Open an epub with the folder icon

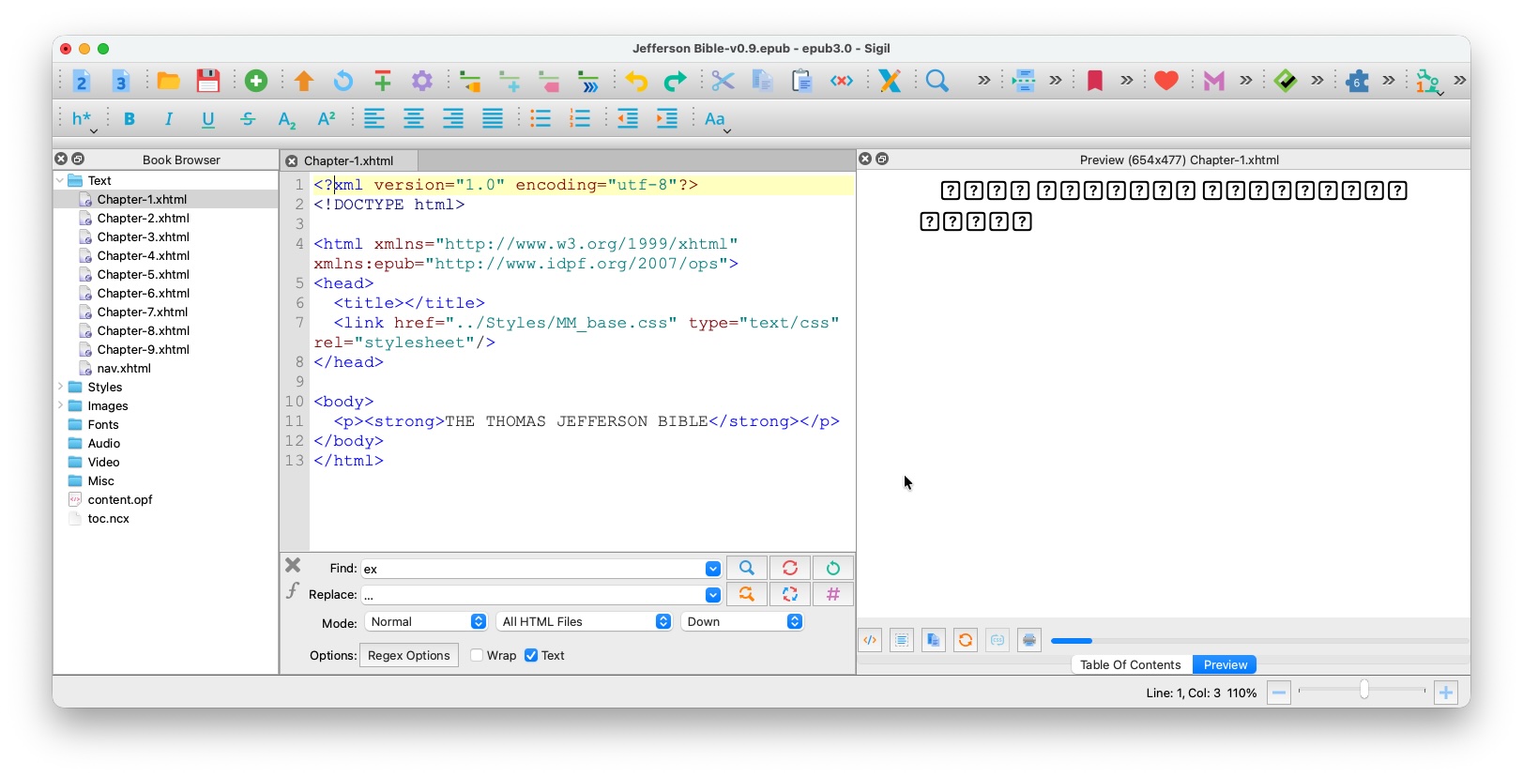(169, 82)
